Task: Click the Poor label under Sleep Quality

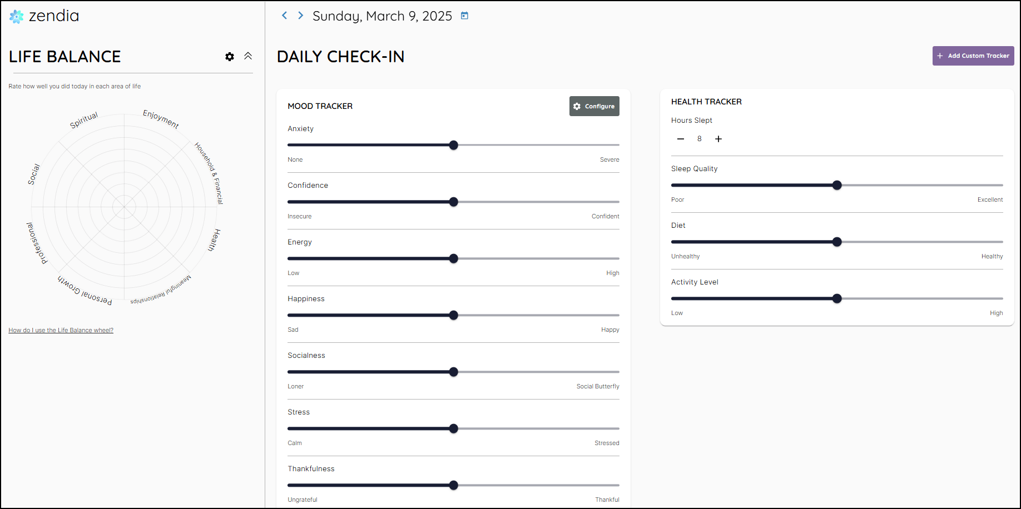Action: (x=678, y=199)
